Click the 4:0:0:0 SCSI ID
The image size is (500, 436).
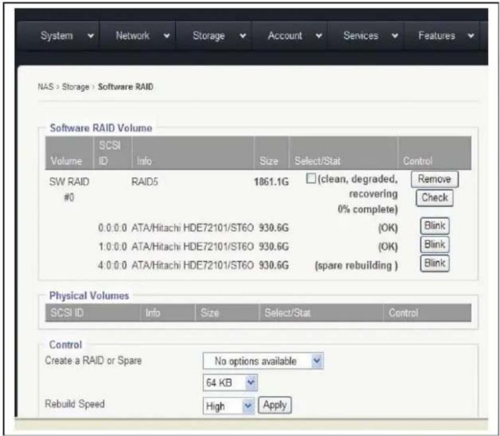pos(112,265)
